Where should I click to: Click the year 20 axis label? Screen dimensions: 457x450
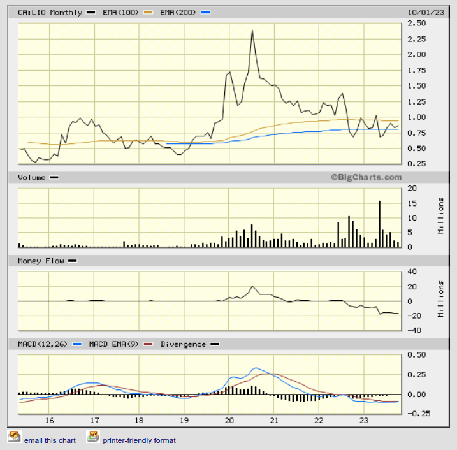229,421
